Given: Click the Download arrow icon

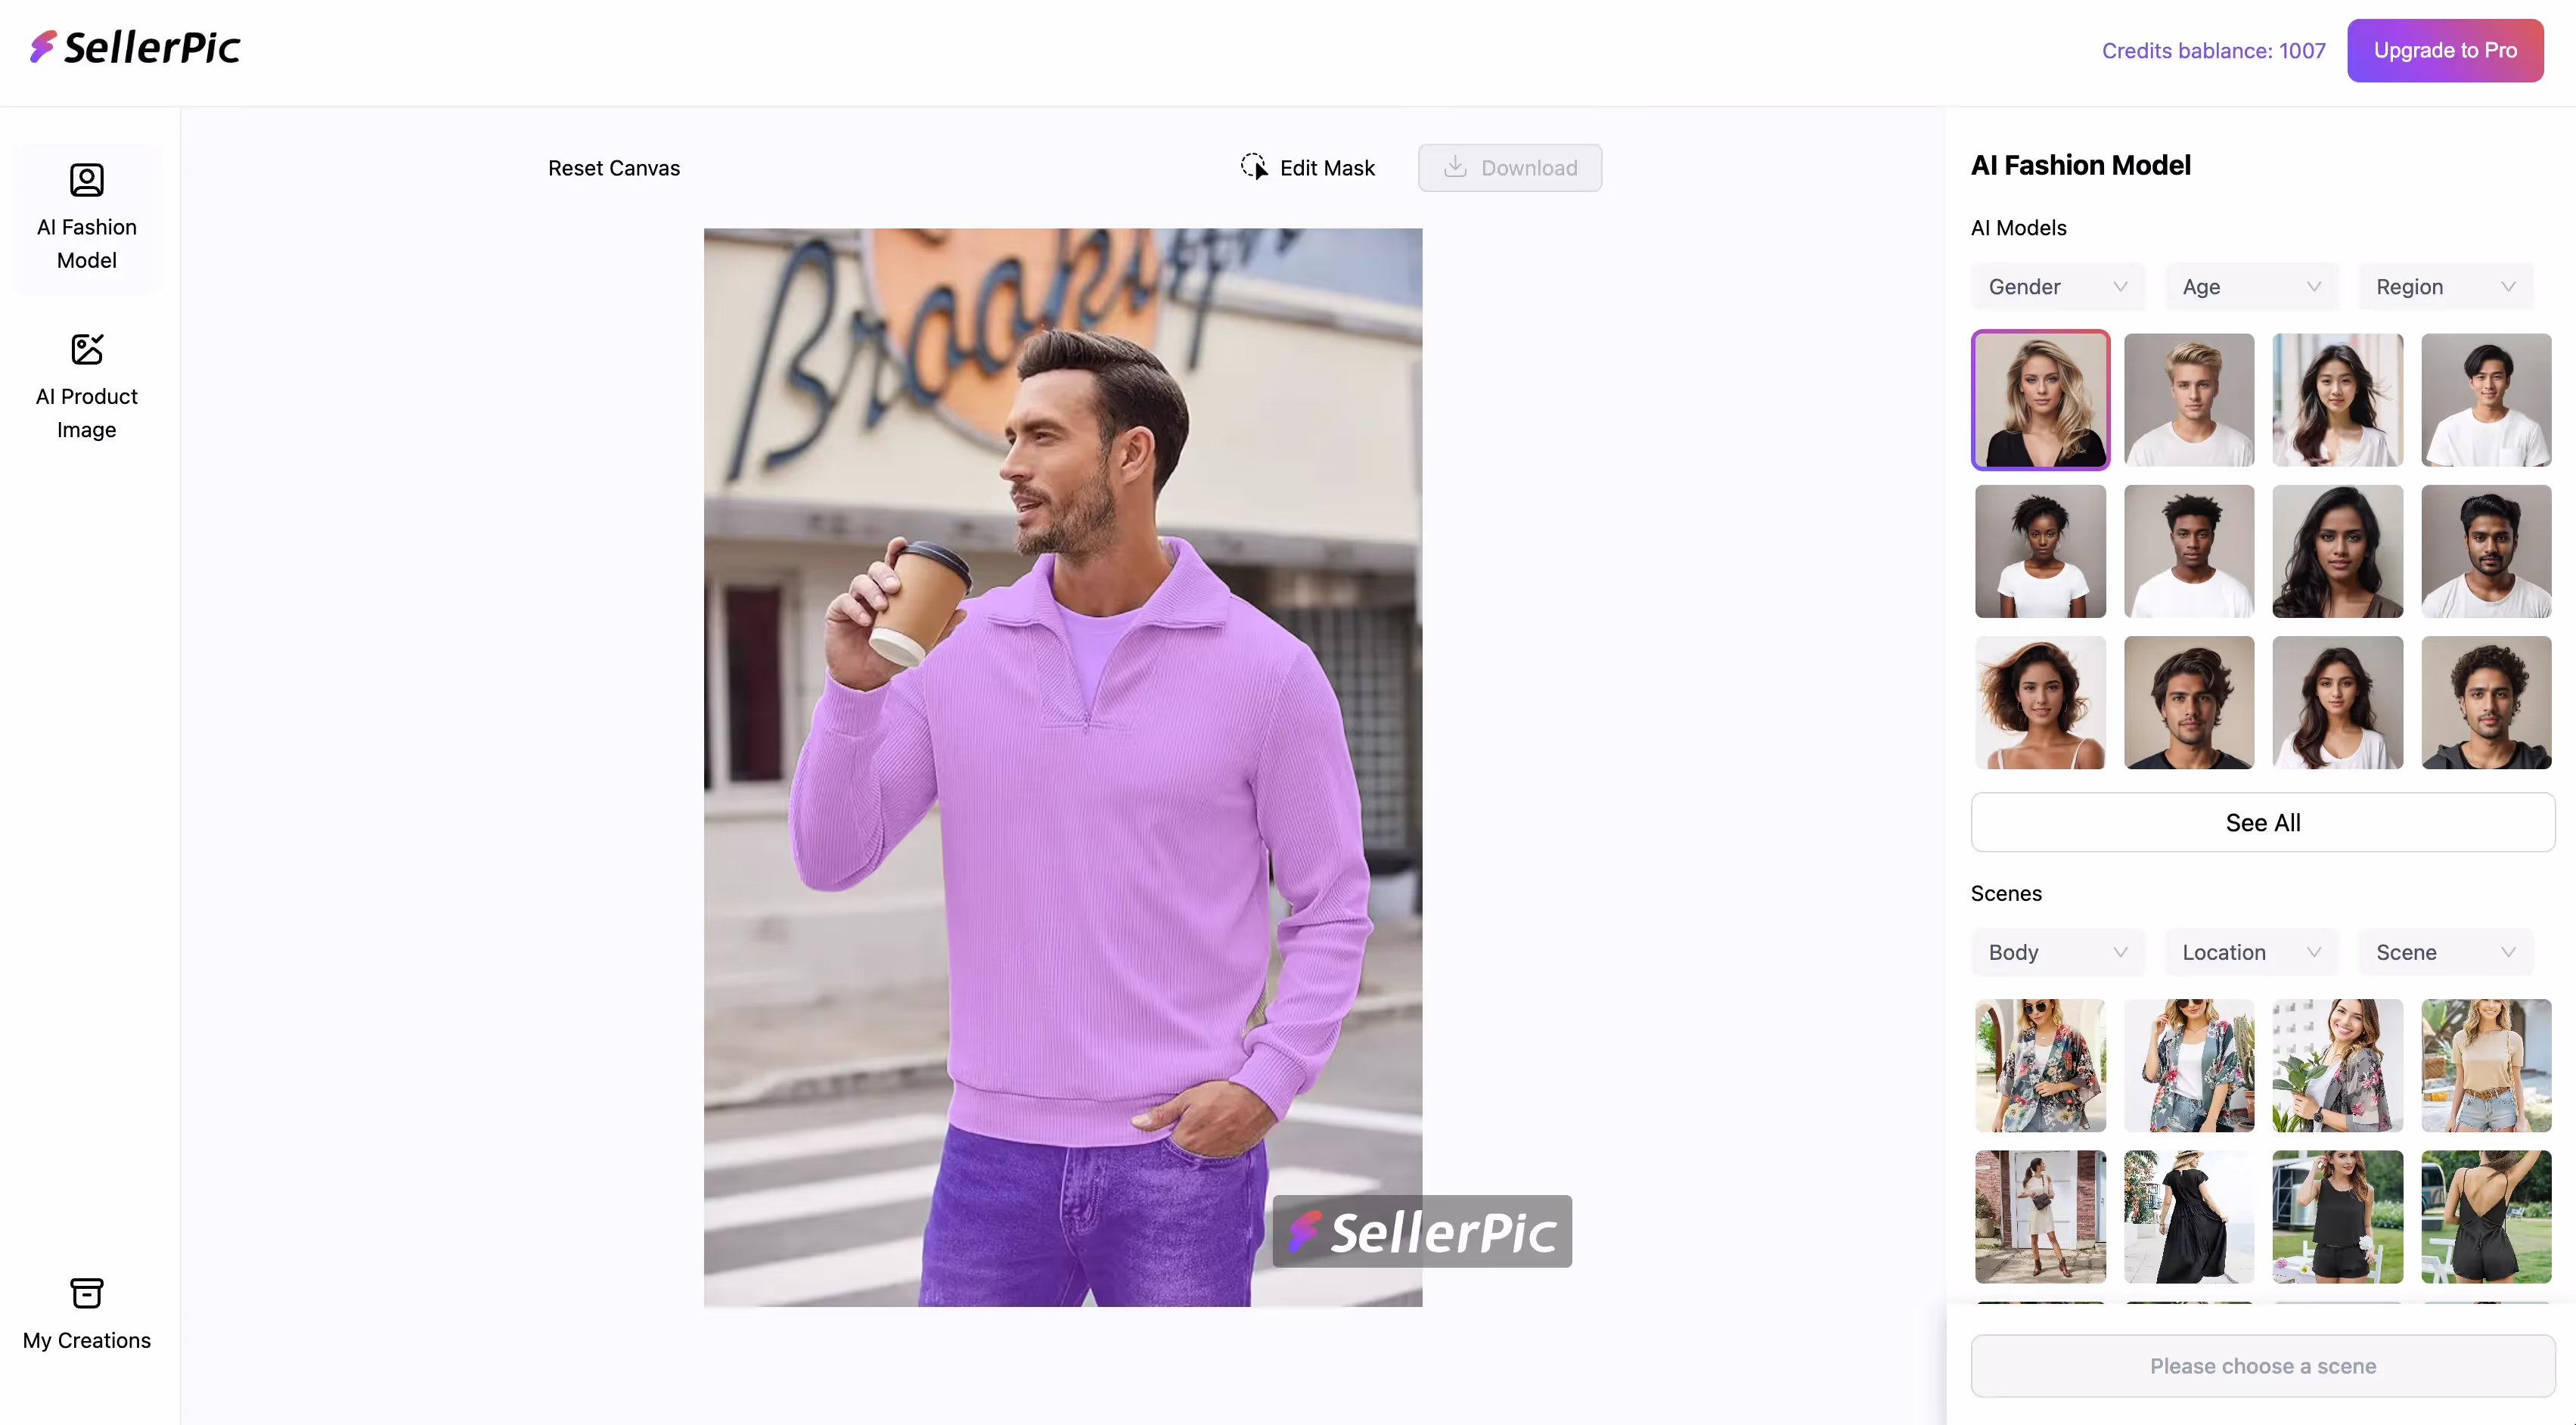Looking at the screenshot, I should [1456, 167].
